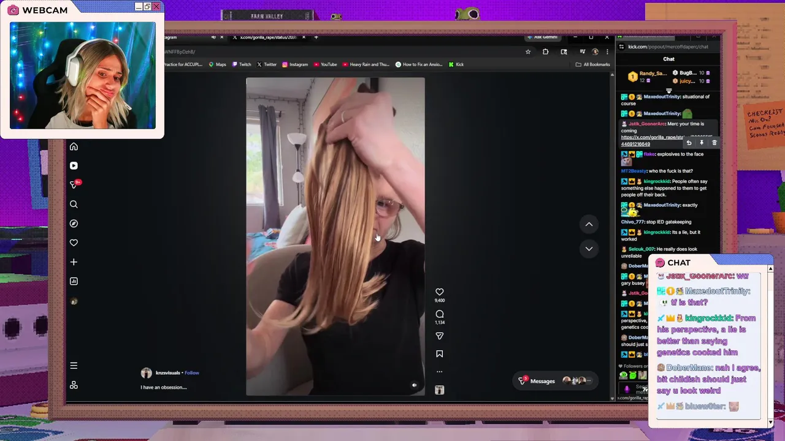Go to the next reel with down chevron

[x=589, y=249]
